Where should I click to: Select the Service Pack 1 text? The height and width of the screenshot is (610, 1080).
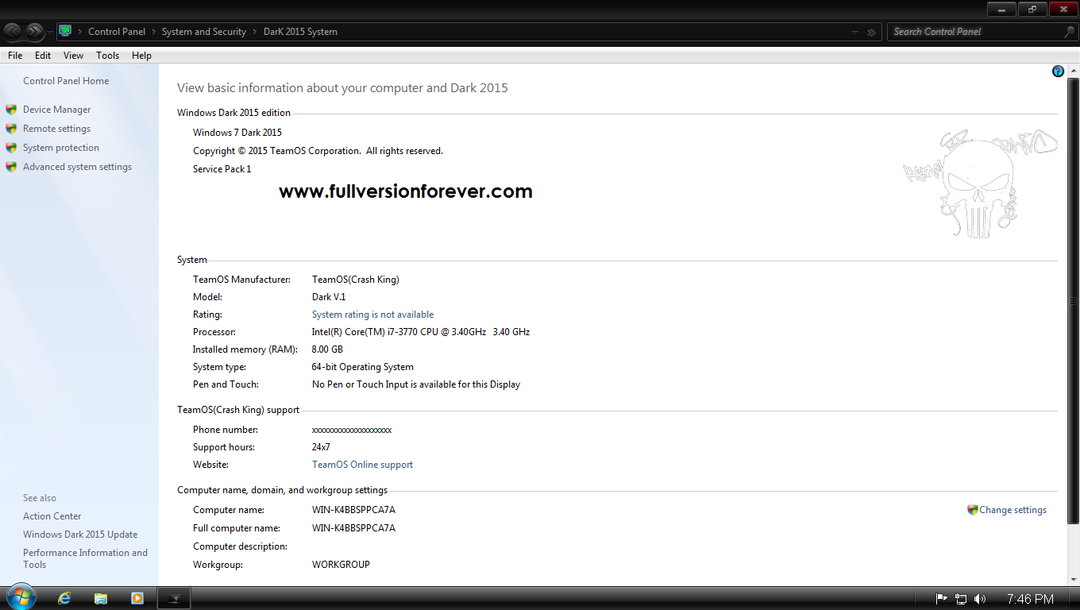(222, 169)
